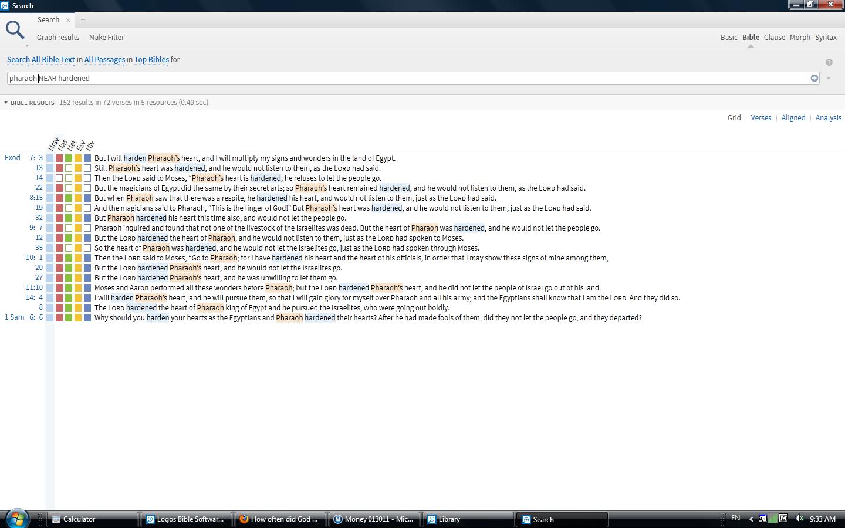Show hidden tray icons chevron

[x=751, y=519]
